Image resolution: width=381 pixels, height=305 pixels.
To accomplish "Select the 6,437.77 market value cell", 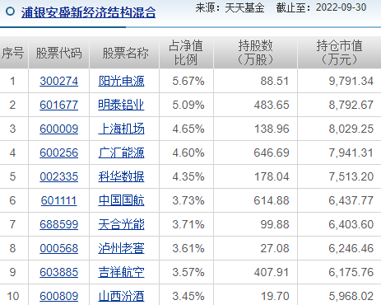I will click(339, 200).
